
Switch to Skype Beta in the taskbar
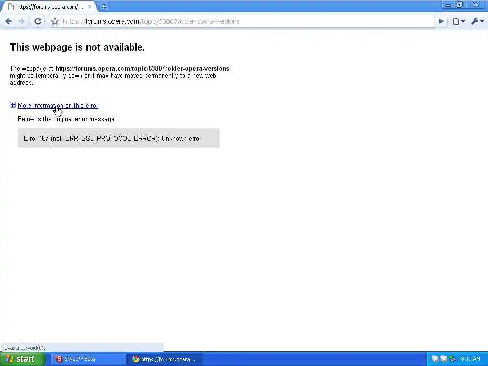coord(88,359)
